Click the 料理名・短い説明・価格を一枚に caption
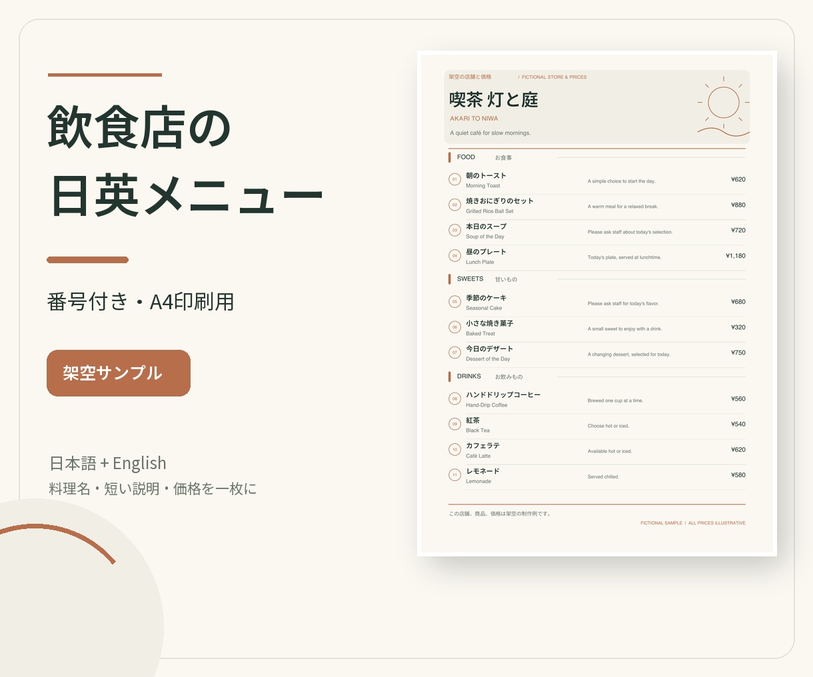This screenshot has width=813, height=677. tap(153, 489)
